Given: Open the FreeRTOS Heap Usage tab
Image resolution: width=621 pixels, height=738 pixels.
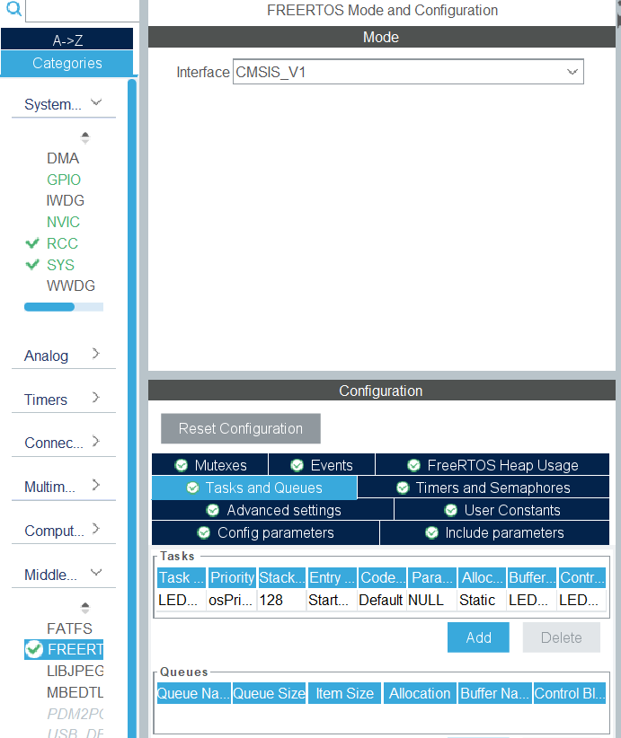Looking at the screenshot, I should coord(492,465).
